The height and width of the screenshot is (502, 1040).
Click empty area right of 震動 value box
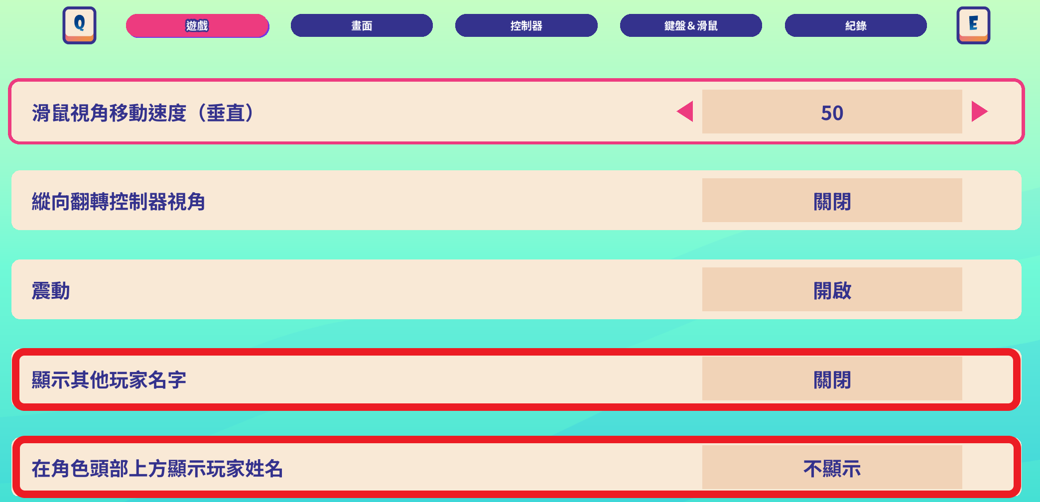(991, 289)
